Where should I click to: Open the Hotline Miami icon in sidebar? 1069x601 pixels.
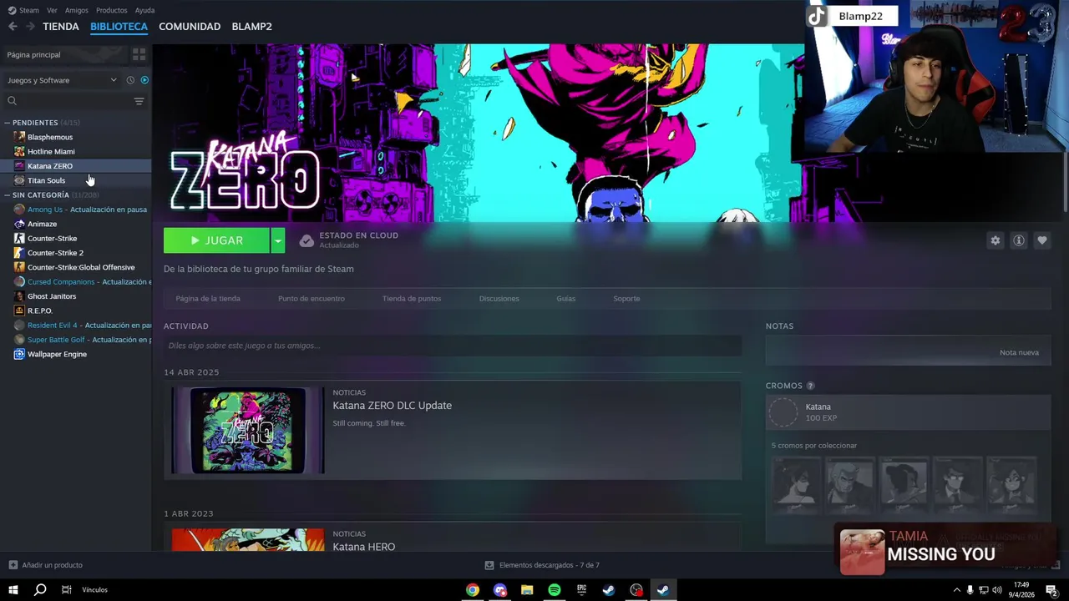[19, 151]
